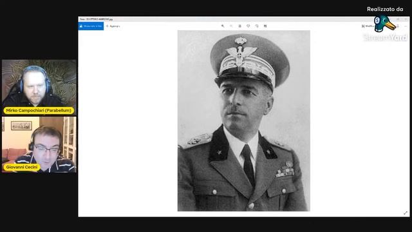Open the three-dots more options menu
This screenshot has height=232, width=412.
tap(406, 26)
